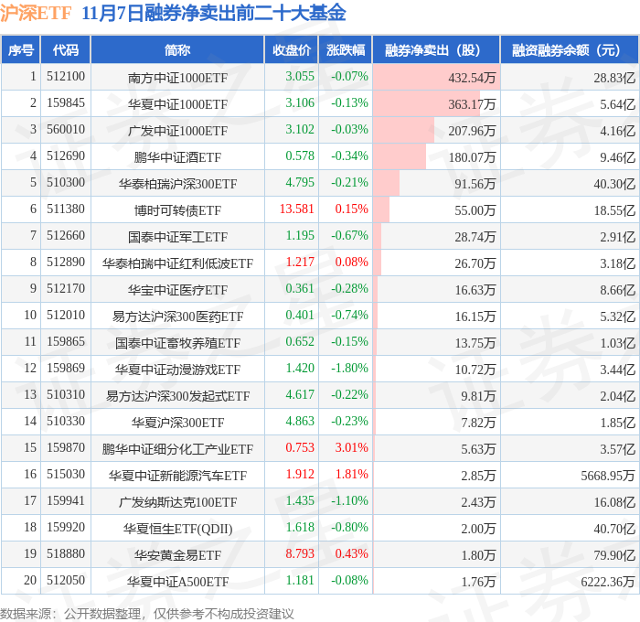Click code 159845 cell
The width and height of the screenshot is (640, 622).
point(66,103)
